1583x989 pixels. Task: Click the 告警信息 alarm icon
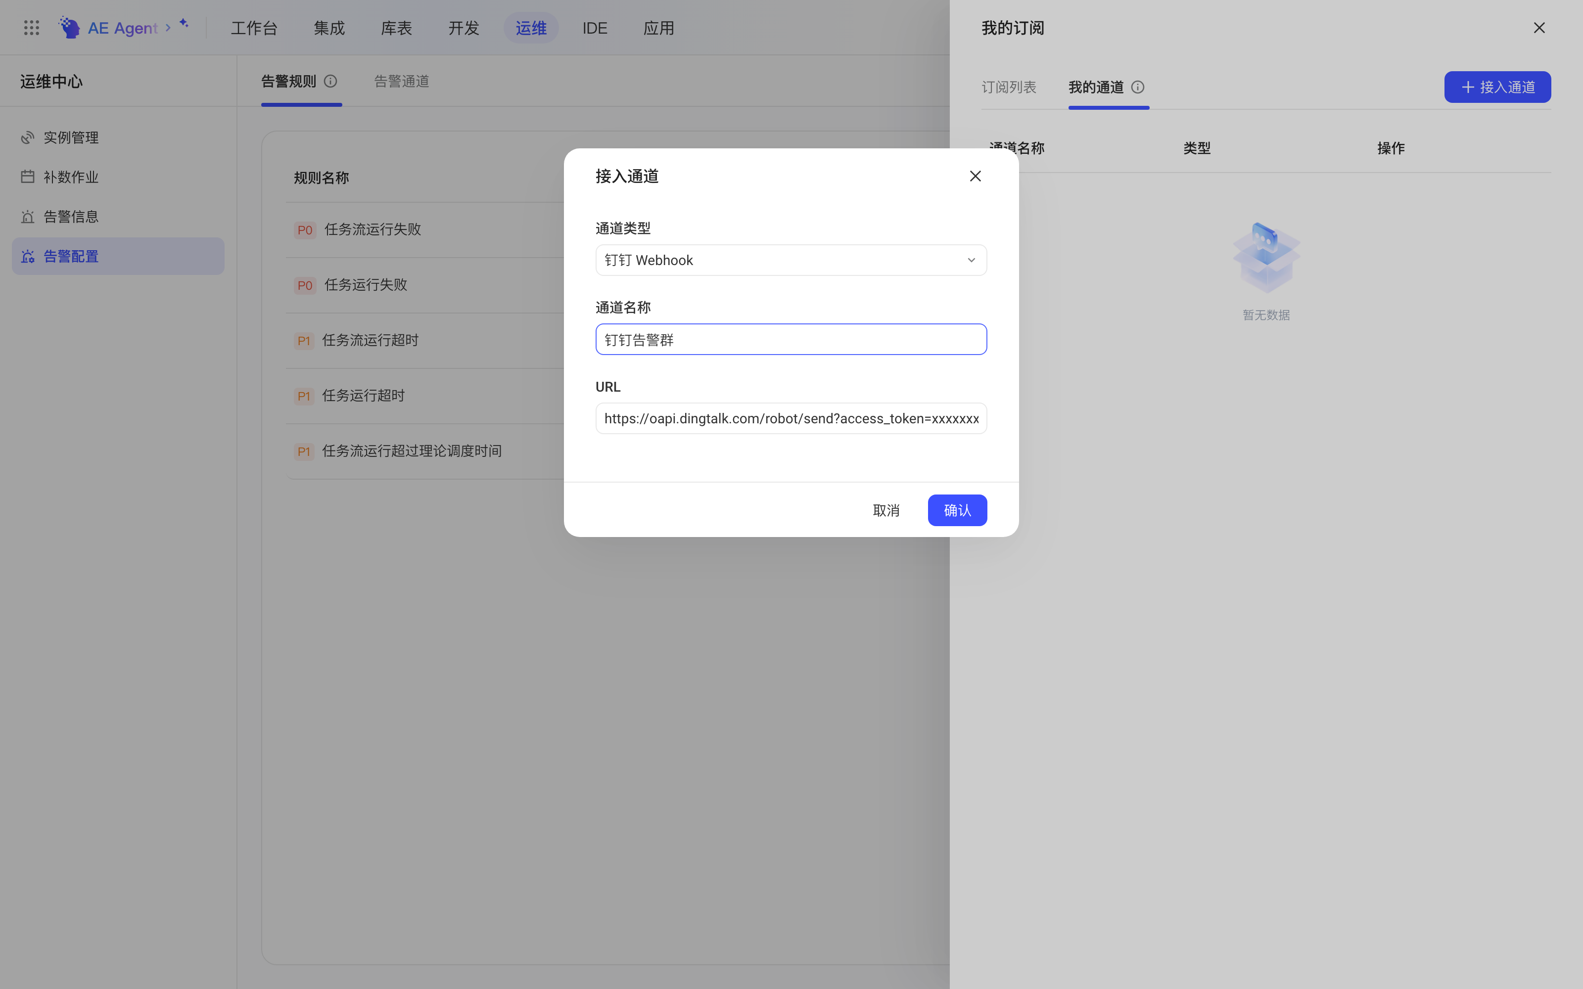28,217
